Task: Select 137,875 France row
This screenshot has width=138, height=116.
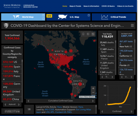Action: tap(12, 78)
